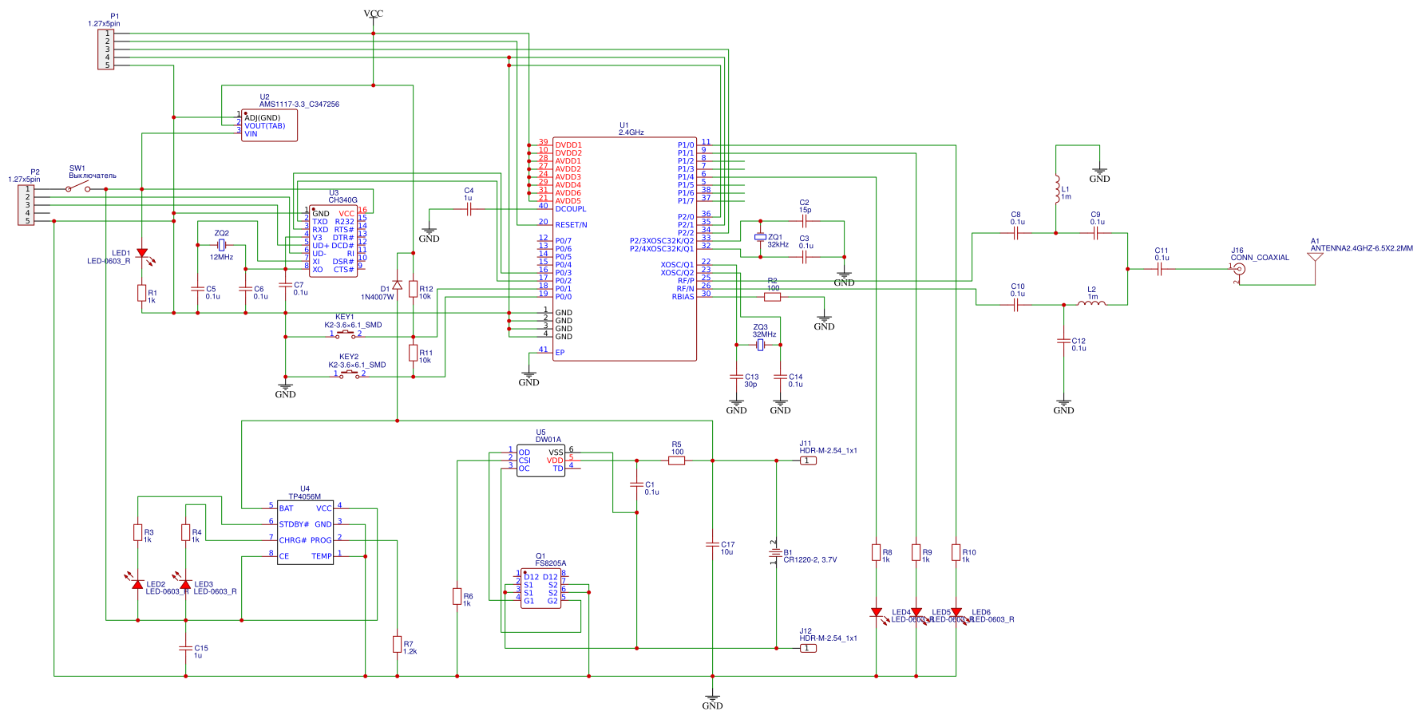1421x719 pixels.
Task: Select resistor R12 10k symbol
Action: pyautogui.click(x=414, y=289)
